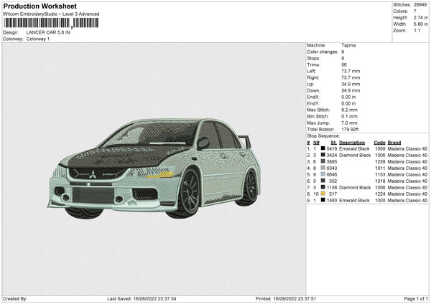The image size is (431, 304).
Task: Select the Total Bobbin value '179.92ft'
Action: 350,129
